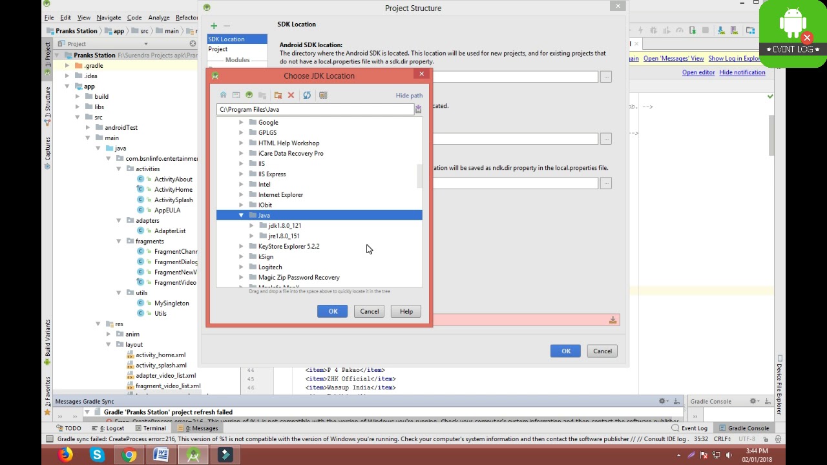Select the jdk1.8.0_121 folder
The width and height of the screenshot is (827, 465).
tap(284, 225)
